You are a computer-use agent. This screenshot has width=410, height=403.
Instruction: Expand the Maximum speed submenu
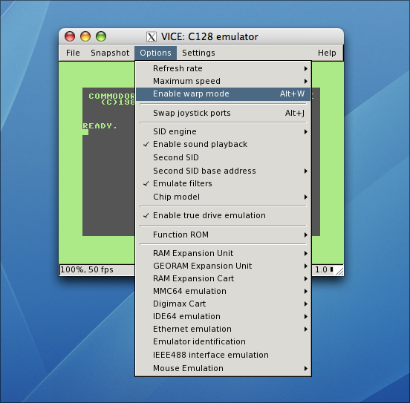223,81
